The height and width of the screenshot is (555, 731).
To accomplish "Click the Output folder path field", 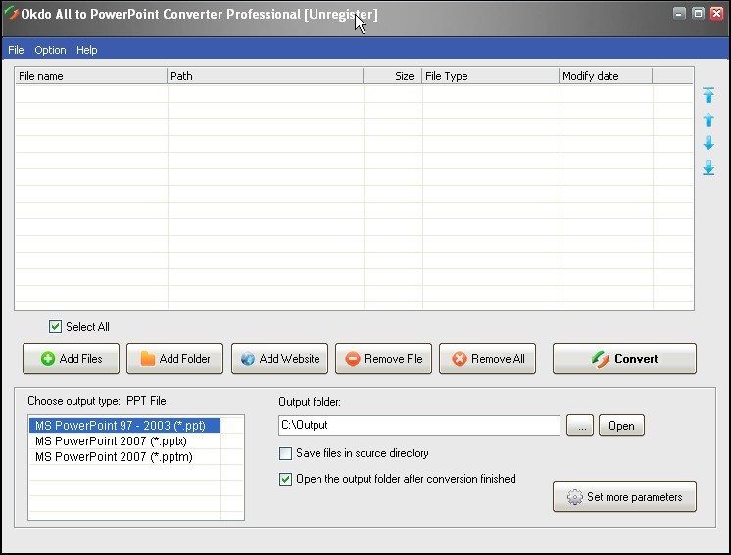I will click(419, 425).
